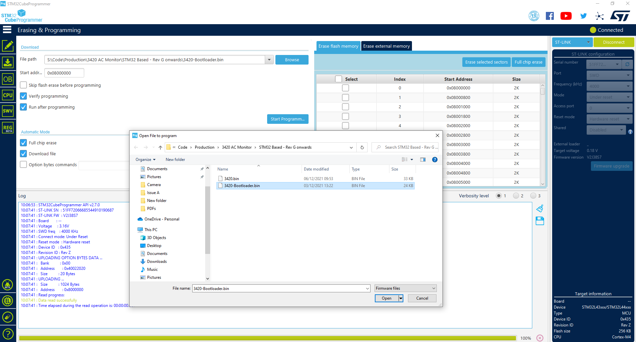636x342 pixels.
Task: Open the REG beta register icon
Action: (8, 128)
